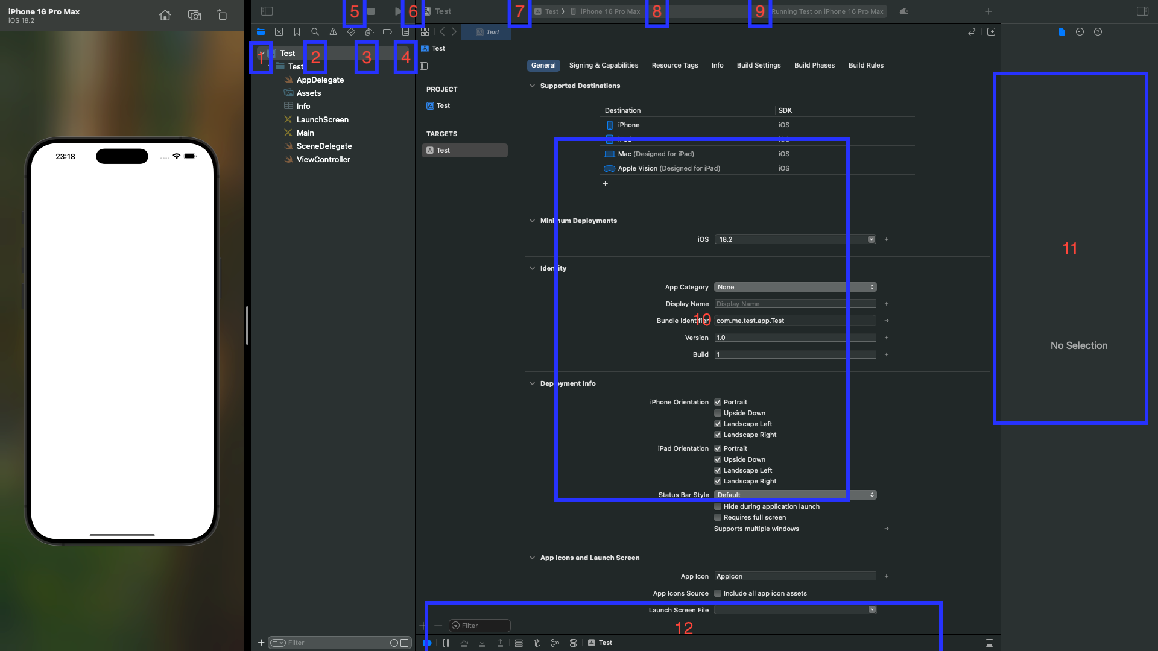Pause program execution in debug bar
Viewport: 1158px width, 651px height.
click(x=446, y=643)
